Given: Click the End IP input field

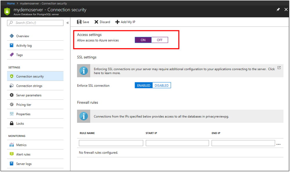Looking at the screenshot, I should (x=243, y=143).
